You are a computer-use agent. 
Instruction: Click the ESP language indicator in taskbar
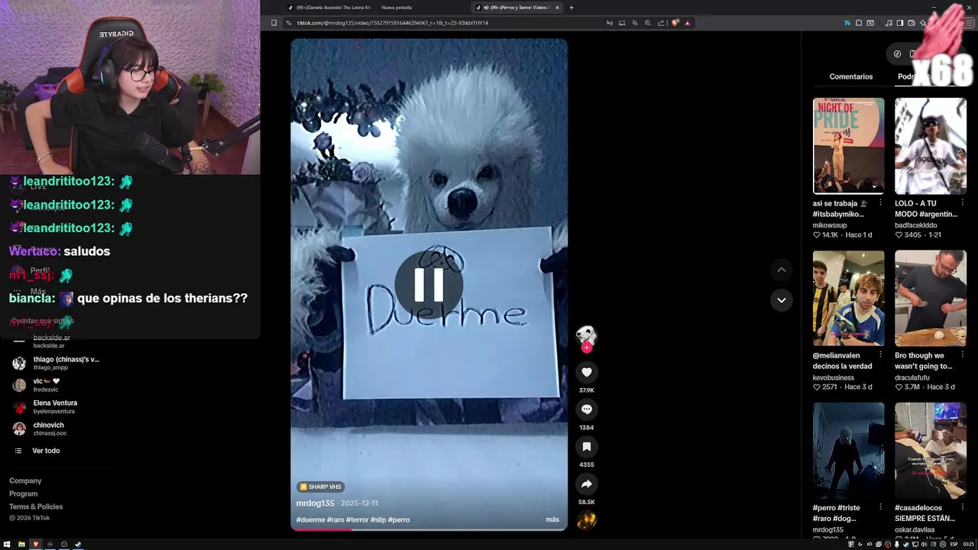[954, 545]
